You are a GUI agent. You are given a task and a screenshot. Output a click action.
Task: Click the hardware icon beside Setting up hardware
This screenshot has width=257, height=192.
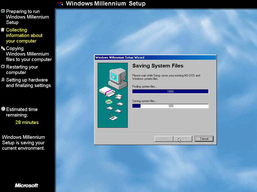click(3, 80)
